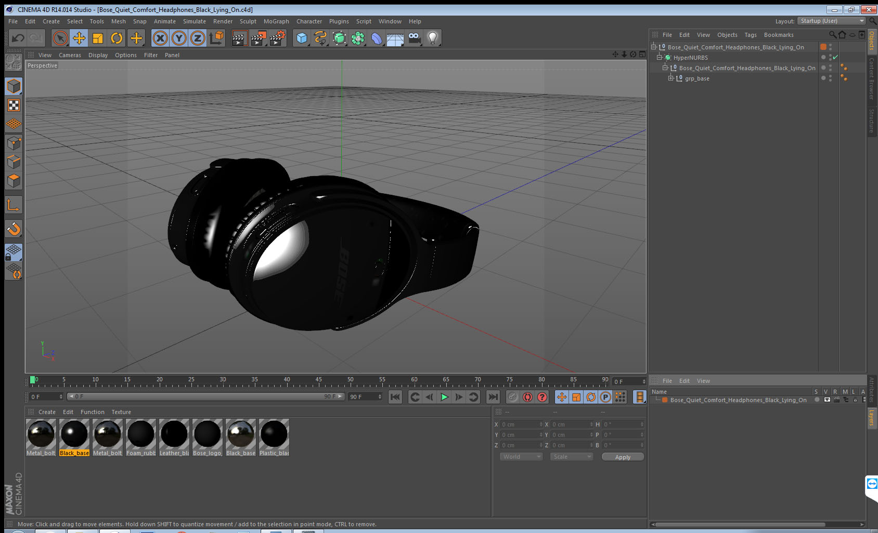
Task: Switch to Polygons mode
Action: click(14, 180)
